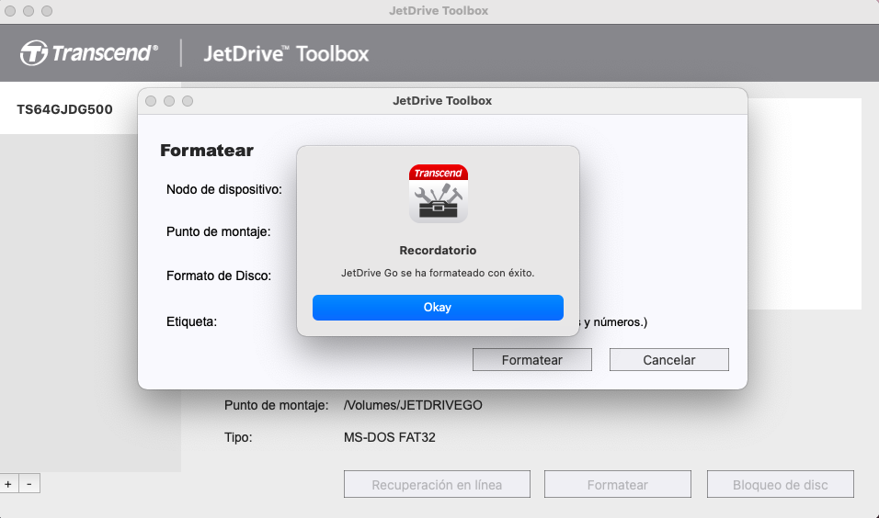This screenshot has width=879, height=518.
Task: Click the Transcend toolbox icon in the dialog
Action: [439, 193]
